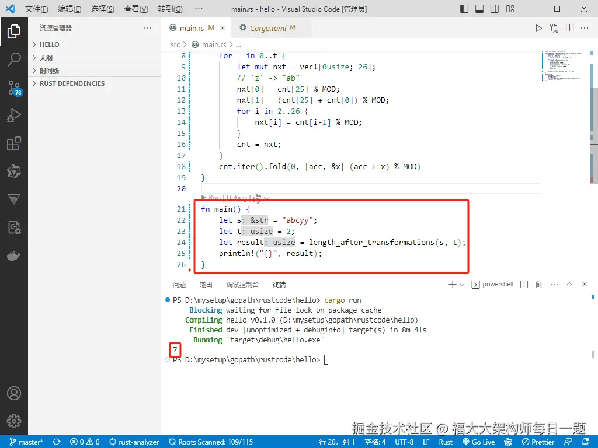
Task: Toggle secondary side bar layout icon
Action: click(x=495, y=9)
